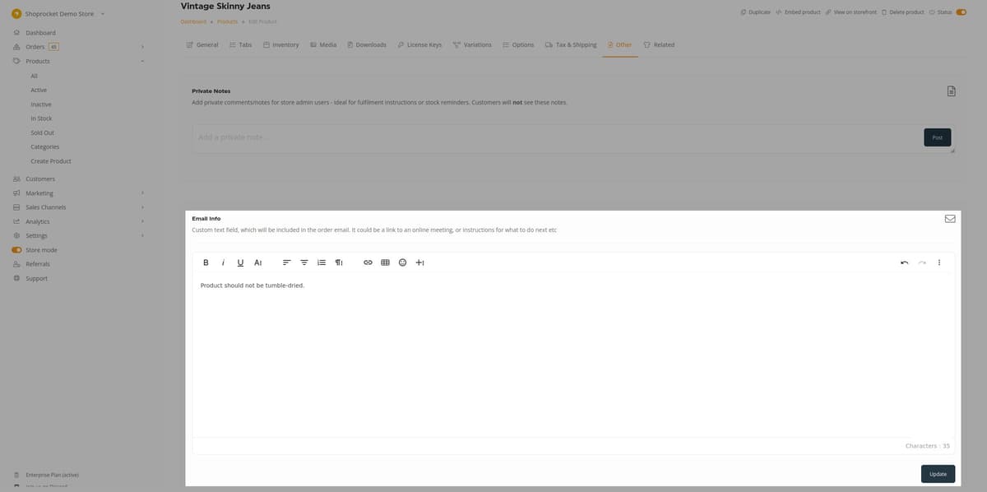
Task: Open the Shoprocket Demo Store dropdown
Action: (x=102, y=13)
